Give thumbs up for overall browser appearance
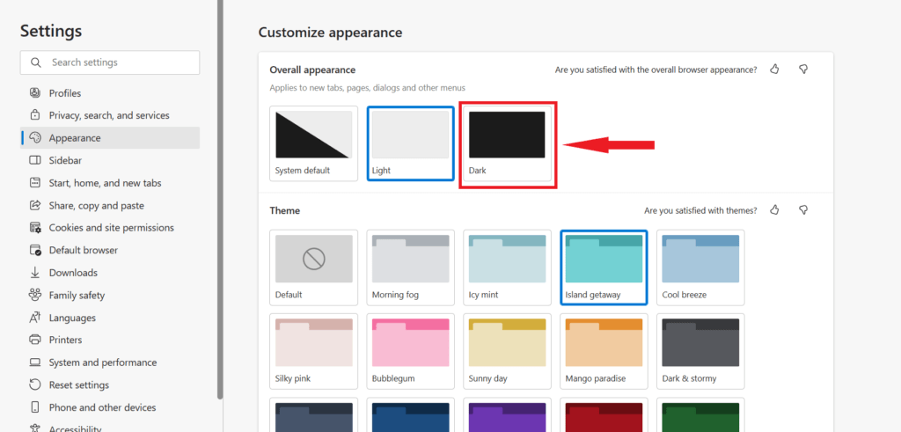 [774, 70]
